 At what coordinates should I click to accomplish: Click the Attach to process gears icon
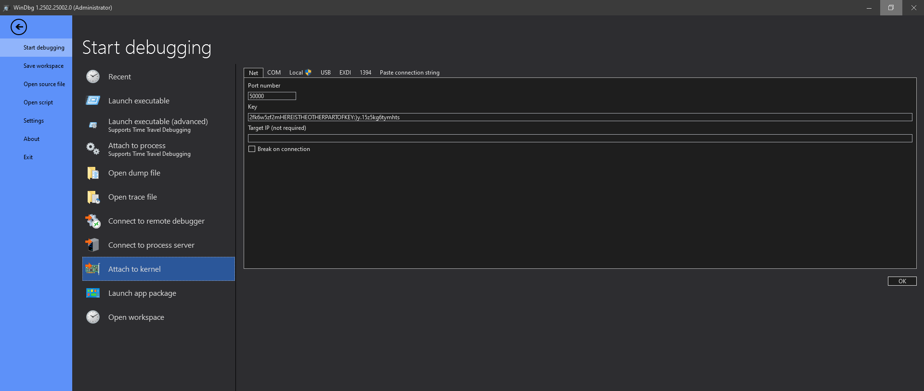(93, 149)
